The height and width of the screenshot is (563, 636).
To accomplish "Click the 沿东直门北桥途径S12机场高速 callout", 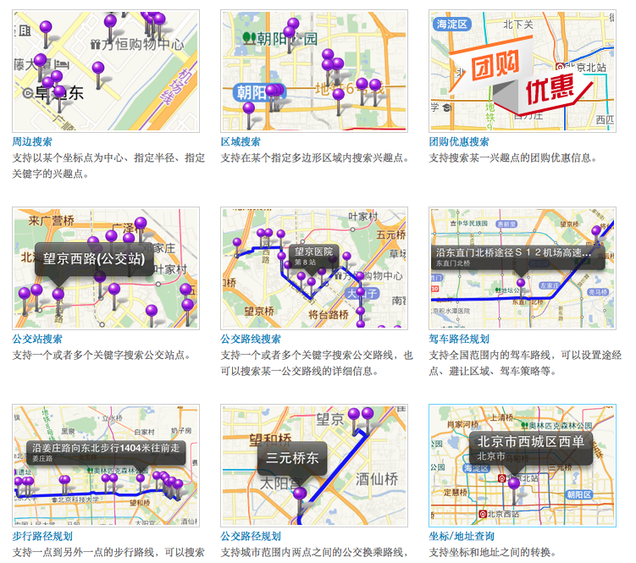I will point(517,257).
